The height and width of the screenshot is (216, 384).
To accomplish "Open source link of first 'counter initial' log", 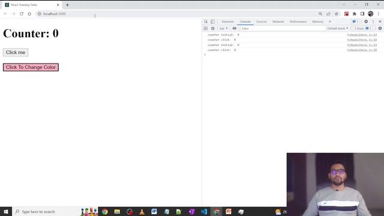I will (x=362, y=35).
